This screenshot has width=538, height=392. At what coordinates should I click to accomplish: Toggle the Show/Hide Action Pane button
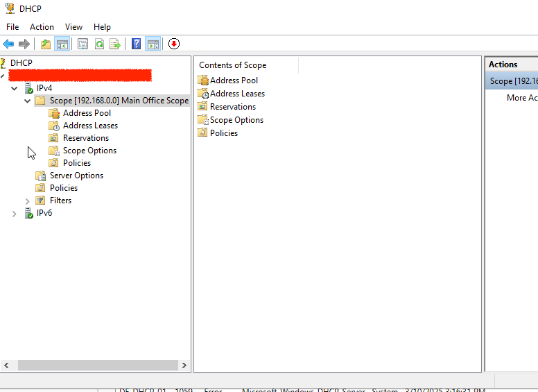[153, 44]
